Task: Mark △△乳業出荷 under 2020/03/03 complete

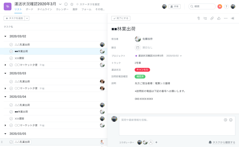Action: click(x=11, y=82)
